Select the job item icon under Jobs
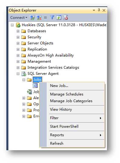The image size is (120, 163). [35, 86]
